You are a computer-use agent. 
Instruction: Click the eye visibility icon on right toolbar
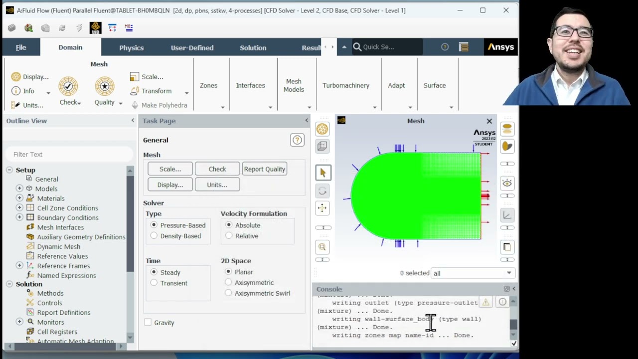tap(507, 183)
